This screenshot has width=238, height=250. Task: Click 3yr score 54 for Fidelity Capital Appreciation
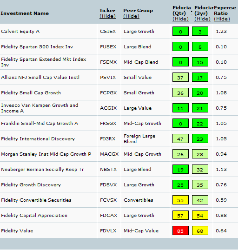(200, 215)
